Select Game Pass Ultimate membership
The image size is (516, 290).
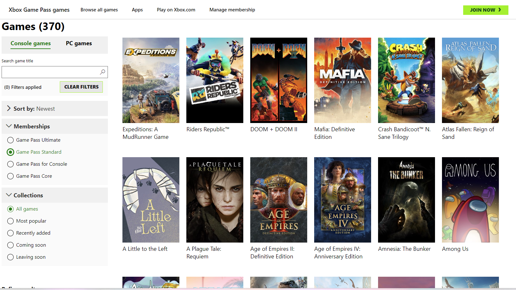10,140
